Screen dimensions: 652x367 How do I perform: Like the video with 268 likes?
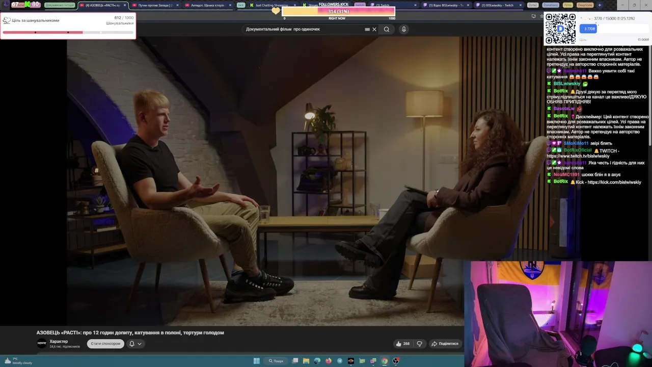point(402,344)
